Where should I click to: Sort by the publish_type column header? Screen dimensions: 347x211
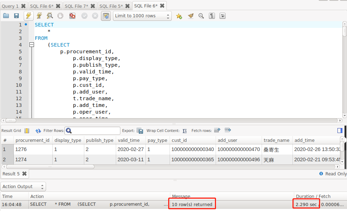point(100,140)
